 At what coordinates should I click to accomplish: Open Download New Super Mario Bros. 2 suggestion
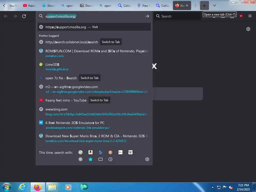[x=94, y=138]
